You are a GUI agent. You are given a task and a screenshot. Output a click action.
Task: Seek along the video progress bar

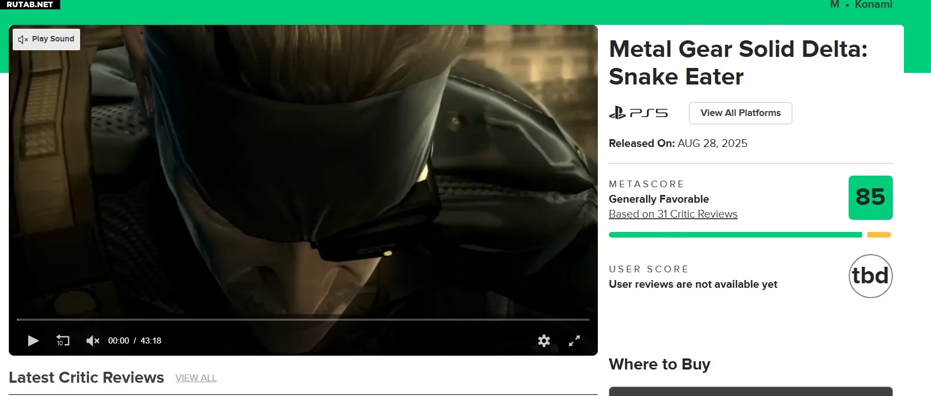coord(303,319)
